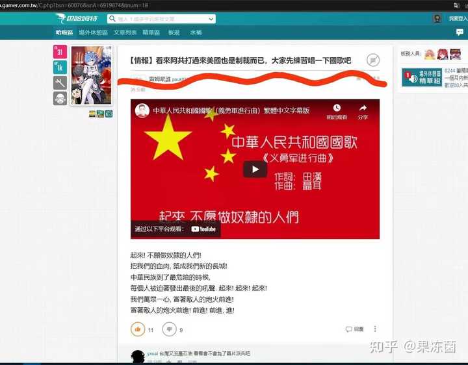Click the middle green badge under avatar
468x365 pixels.
[x=100, y=114]
